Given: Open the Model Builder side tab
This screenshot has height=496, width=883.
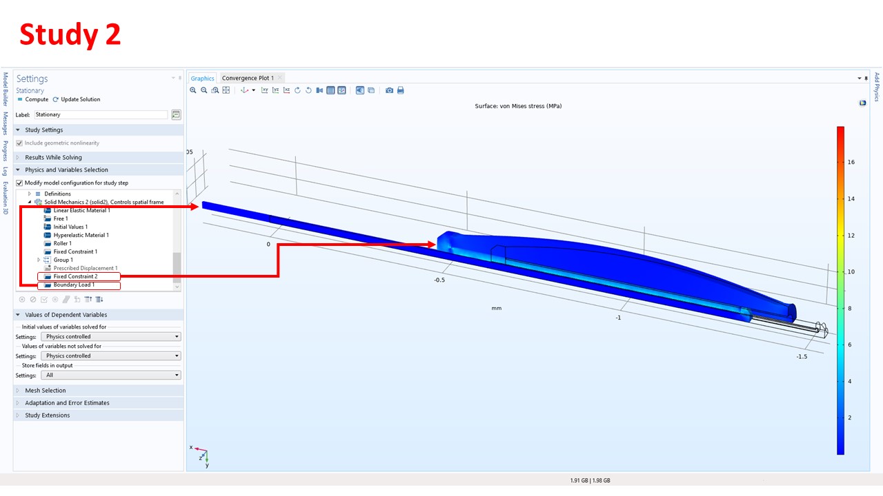Looking at the screenshot, I should point(6,90).
